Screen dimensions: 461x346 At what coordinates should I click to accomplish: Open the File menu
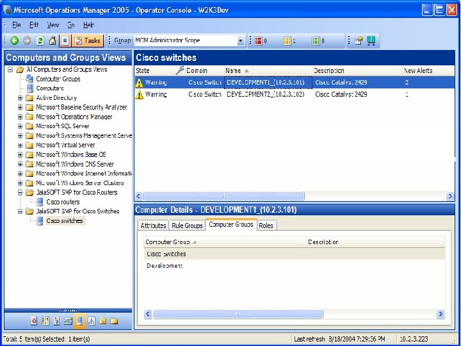click(16, 25)
